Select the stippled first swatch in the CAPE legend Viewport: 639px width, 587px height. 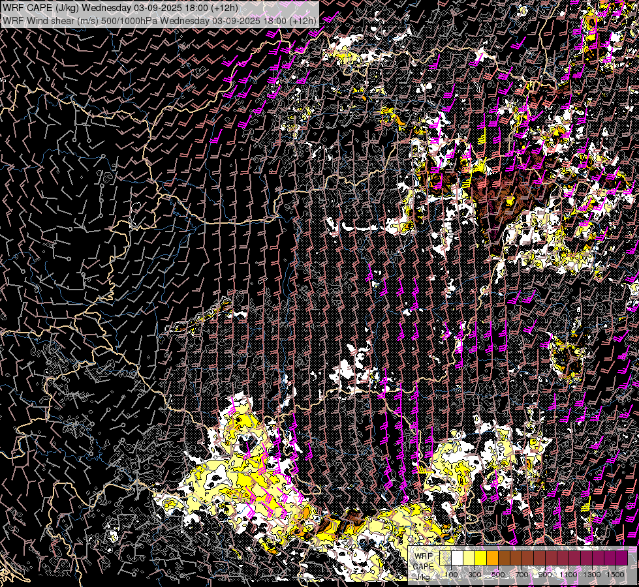click(x=445, y=558)
